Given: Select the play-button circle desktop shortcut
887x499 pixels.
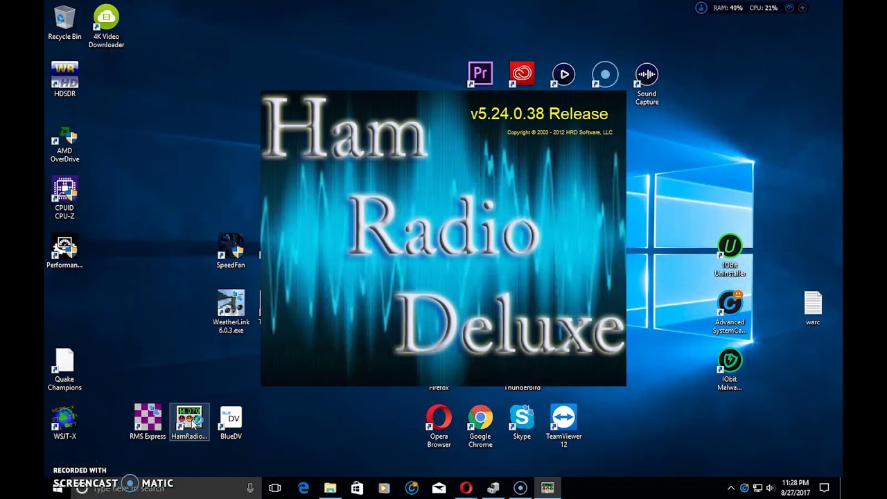Looking at the screenshot, I should point(563,74).
